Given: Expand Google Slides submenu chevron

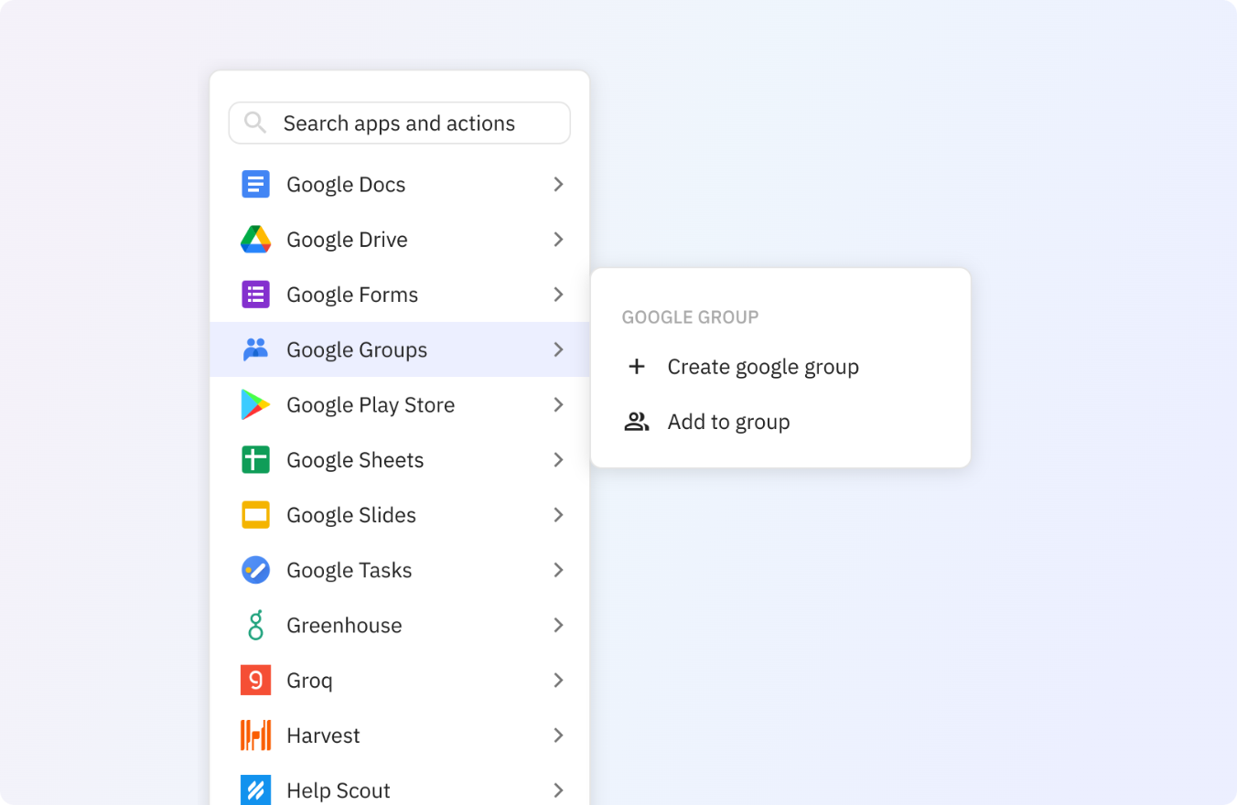Looking at the screenshot, I should click(x=558, y=515).
